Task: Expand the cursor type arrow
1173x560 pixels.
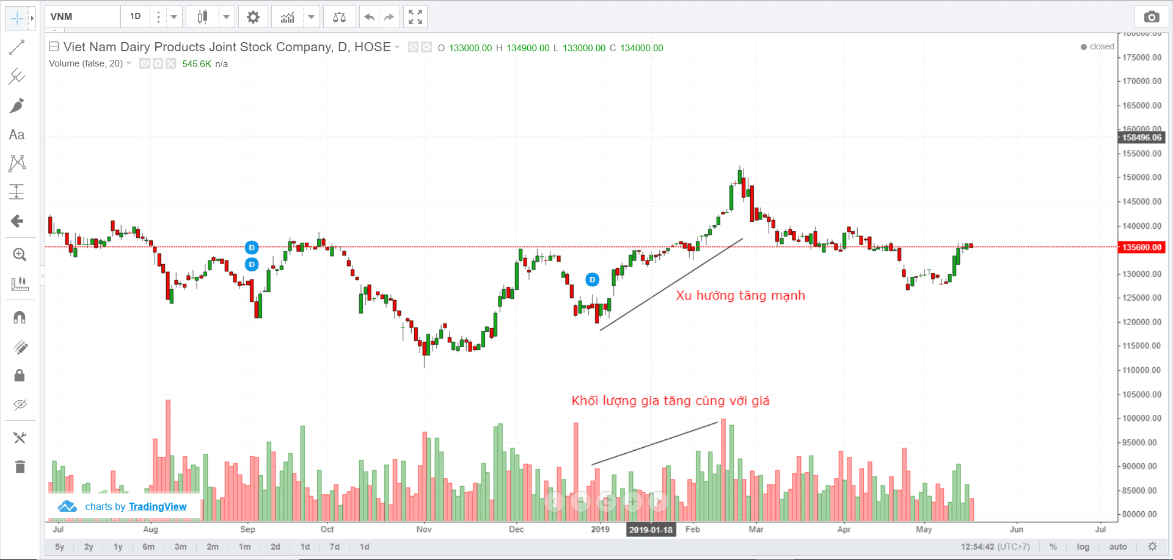Action: (x=32, y=18)
